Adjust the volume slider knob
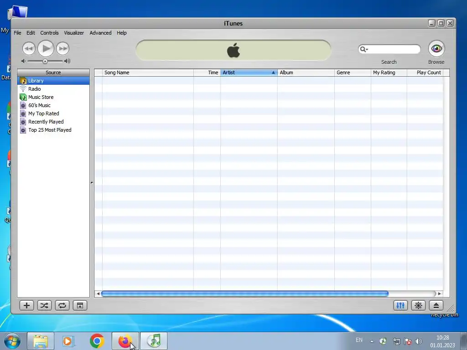467x350 pixels. [45, 62]
